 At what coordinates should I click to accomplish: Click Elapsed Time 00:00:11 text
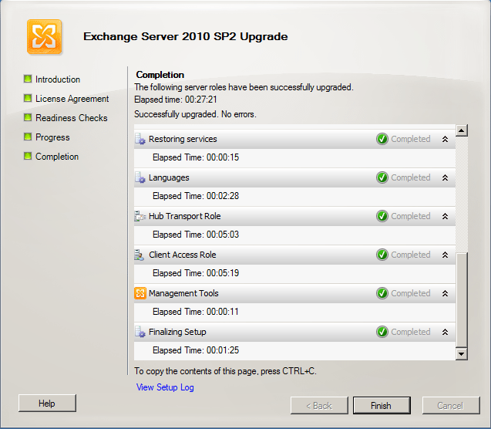(196, 312)
